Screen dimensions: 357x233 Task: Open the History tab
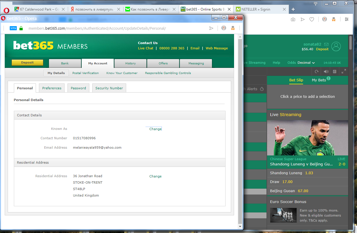[x=130, y=63]
